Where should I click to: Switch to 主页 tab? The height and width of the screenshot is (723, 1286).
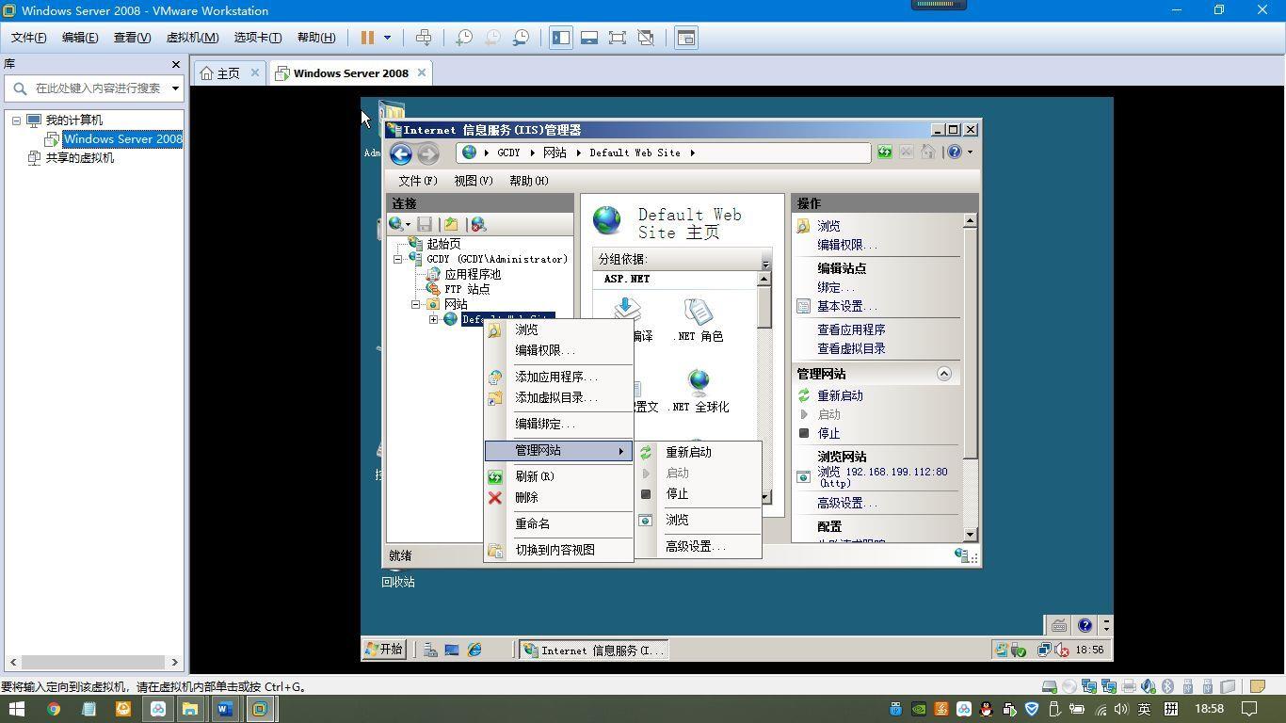point(228,72)
